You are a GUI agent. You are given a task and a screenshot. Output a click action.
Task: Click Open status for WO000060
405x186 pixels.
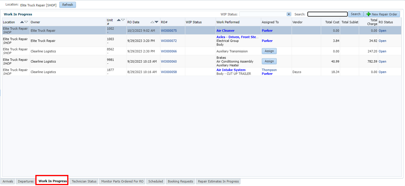coord(382,61)
